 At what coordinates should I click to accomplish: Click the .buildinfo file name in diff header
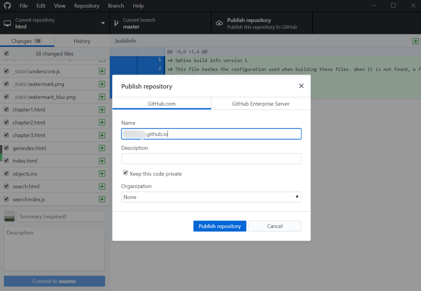[x=125, y=41]
